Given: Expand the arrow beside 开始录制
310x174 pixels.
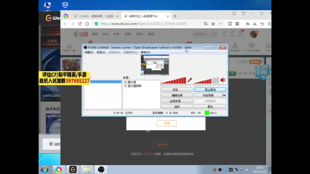Looking at the screenshot, I should coord(224,96).
